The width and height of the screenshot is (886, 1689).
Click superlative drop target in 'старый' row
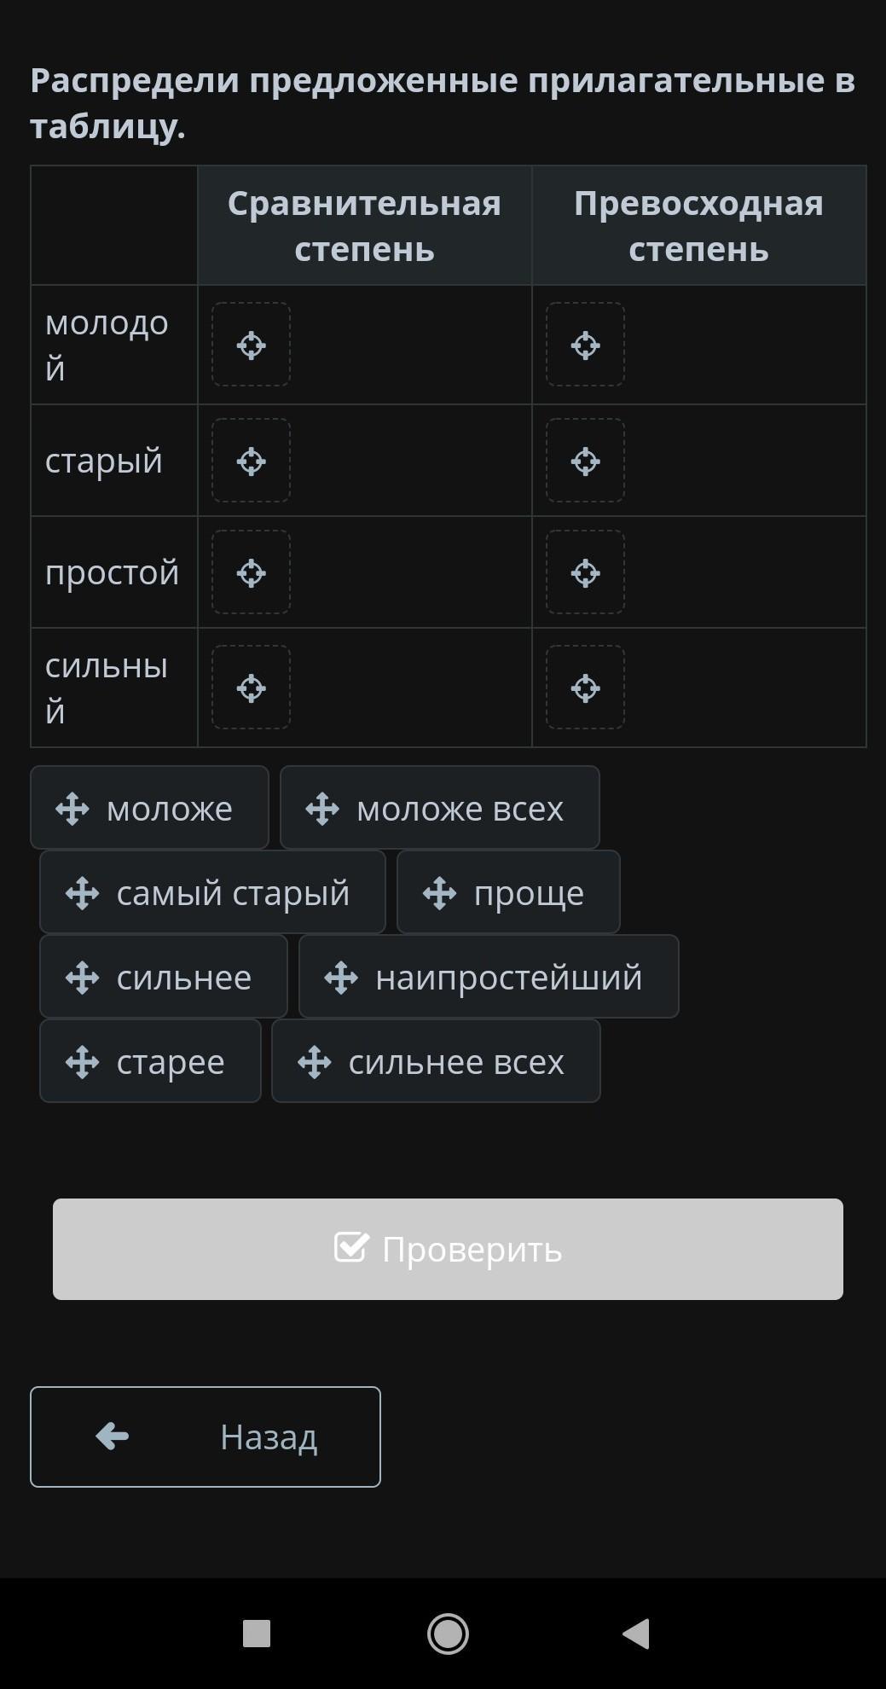click(586, 461)
